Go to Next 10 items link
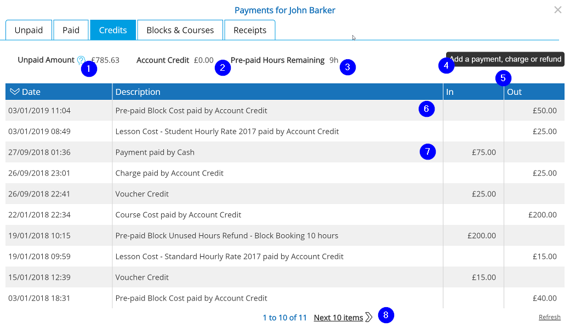Screen dimensions: 570x328 339,318
